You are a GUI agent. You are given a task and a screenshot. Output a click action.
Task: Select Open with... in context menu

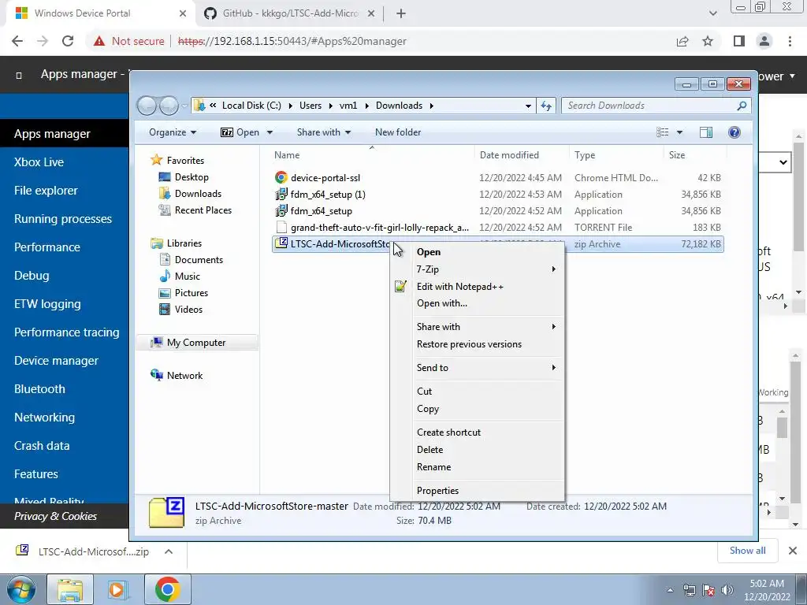coord(441,303)
